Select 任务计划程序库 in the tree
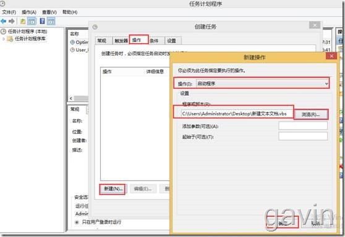This screenshot has height=237, width=345. [30, 39]
